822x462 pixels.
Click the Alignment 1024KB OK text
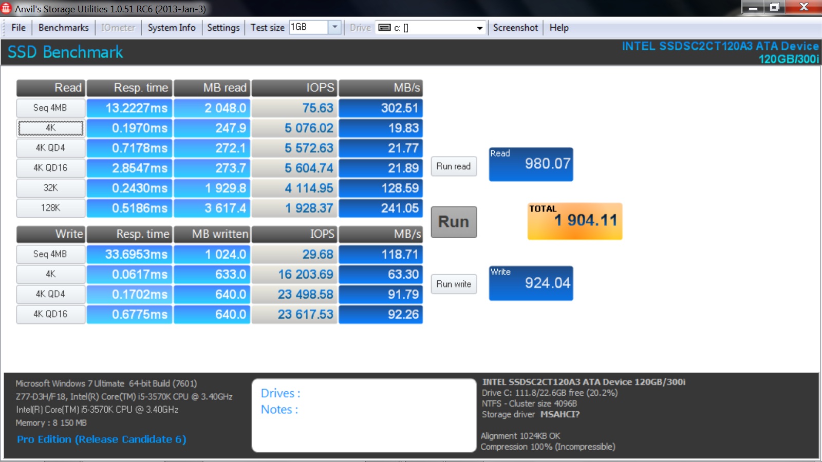pos(520,436)
